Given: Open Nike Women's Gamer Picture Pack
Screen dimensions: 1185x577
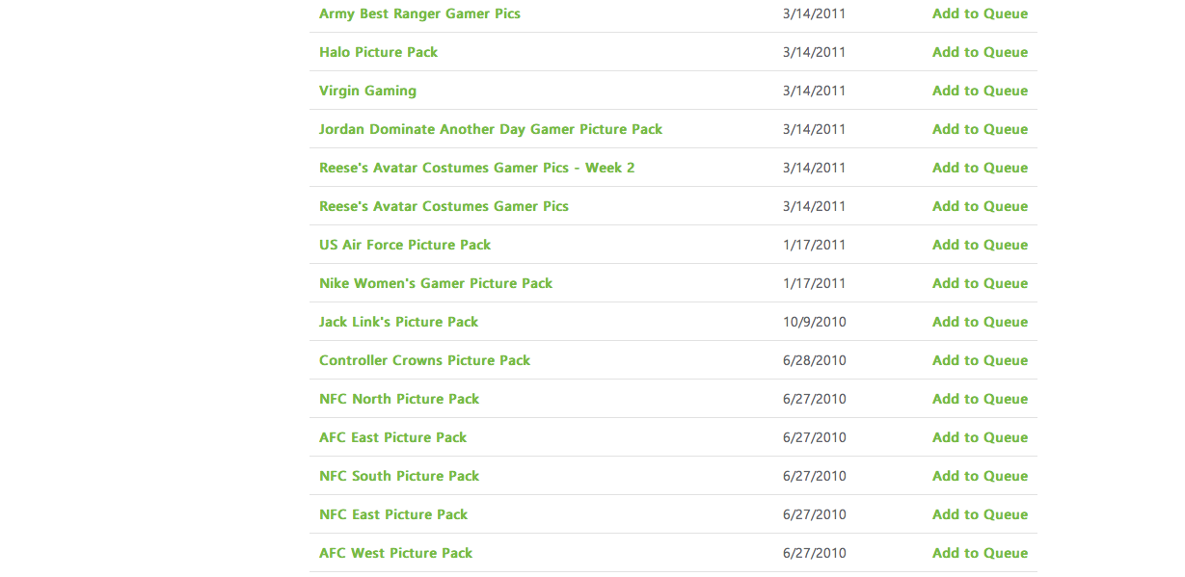Looking at the screenshot, I should tap(436, 283).
